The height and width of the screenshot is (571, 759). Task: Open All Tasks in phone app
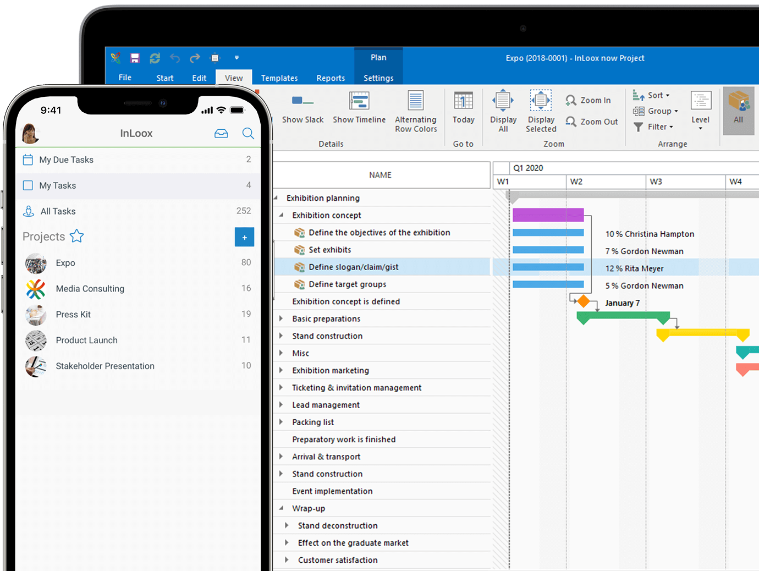(x=137, y=211)
